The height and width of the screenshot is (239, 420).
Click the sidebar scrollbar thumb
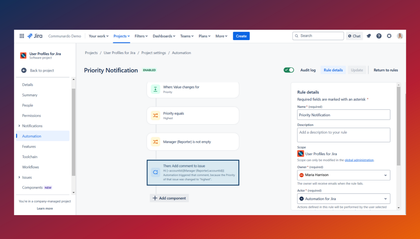coord(74,132)
